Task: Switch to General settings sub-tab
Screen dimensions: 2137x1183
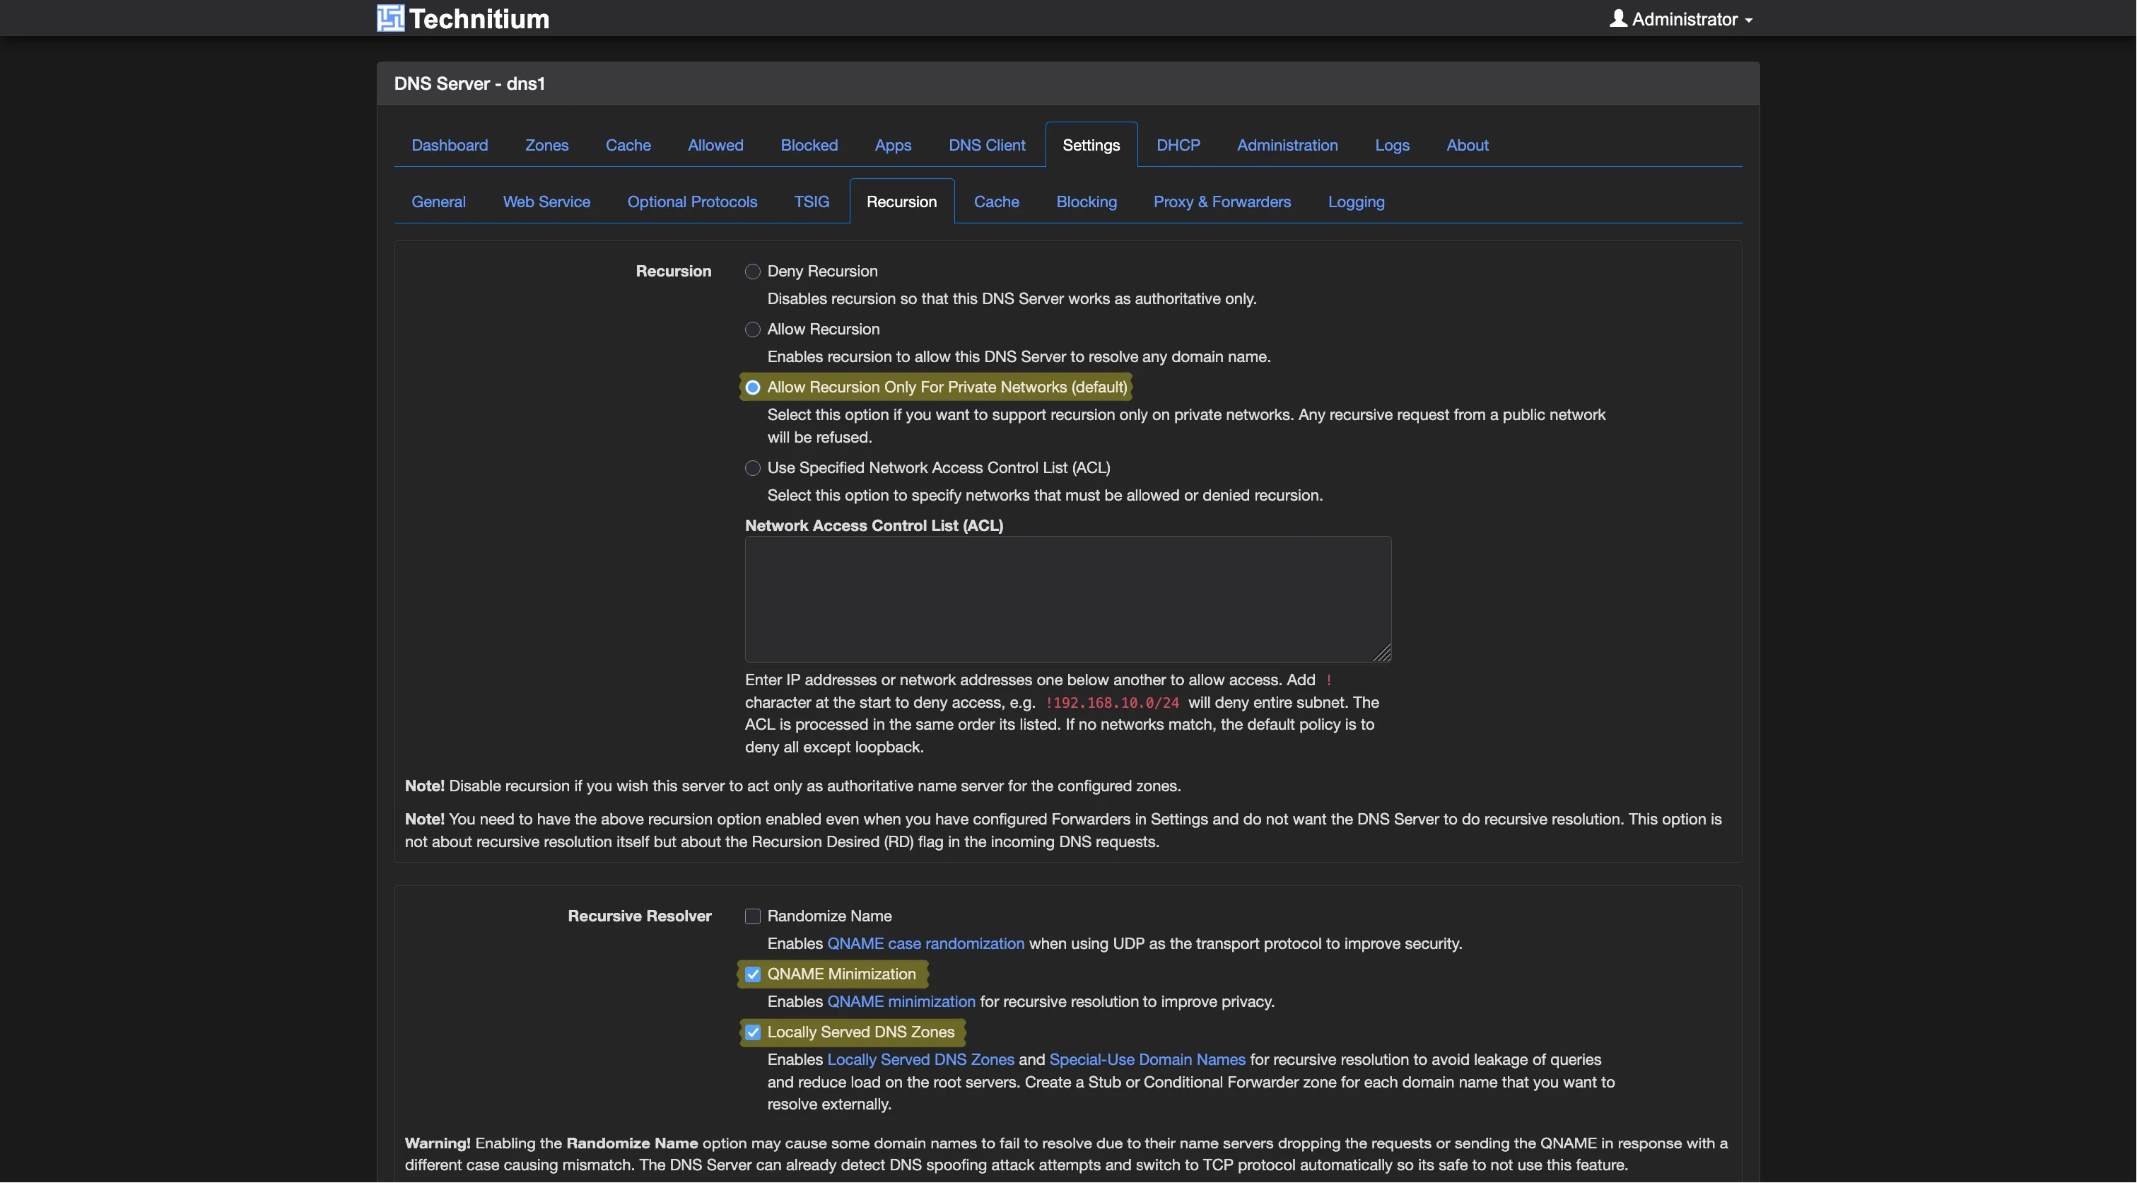Action: tap(438, 202)
